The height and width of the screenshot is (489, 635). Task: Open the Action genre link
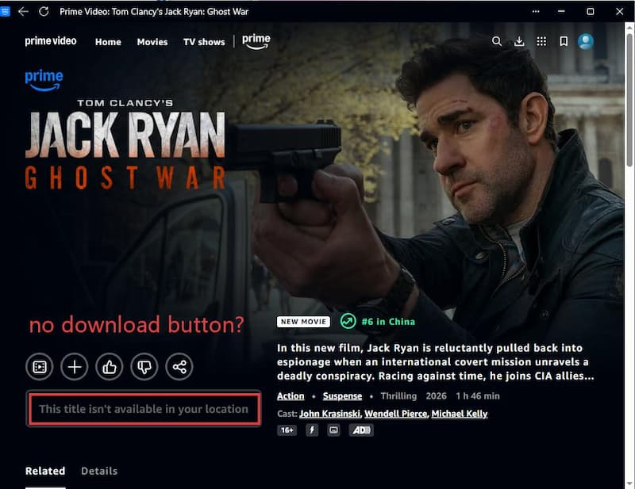tap(291, 396)
